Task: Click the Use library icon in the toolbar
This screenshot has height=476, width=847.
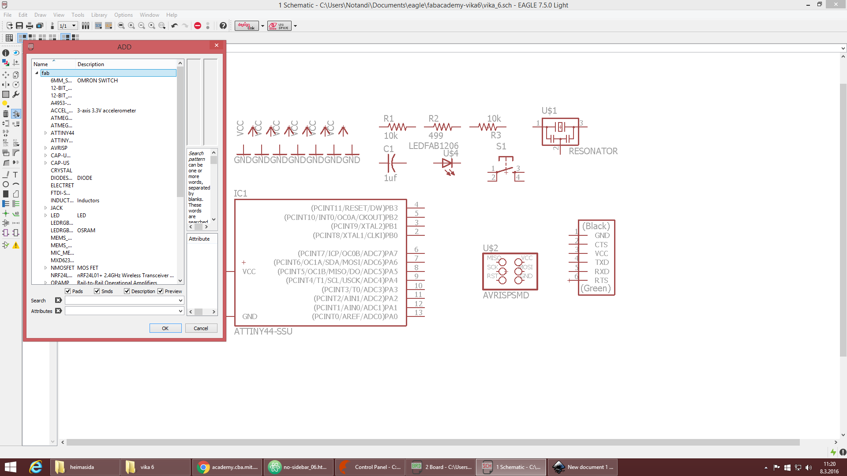Action: (86, 26)
